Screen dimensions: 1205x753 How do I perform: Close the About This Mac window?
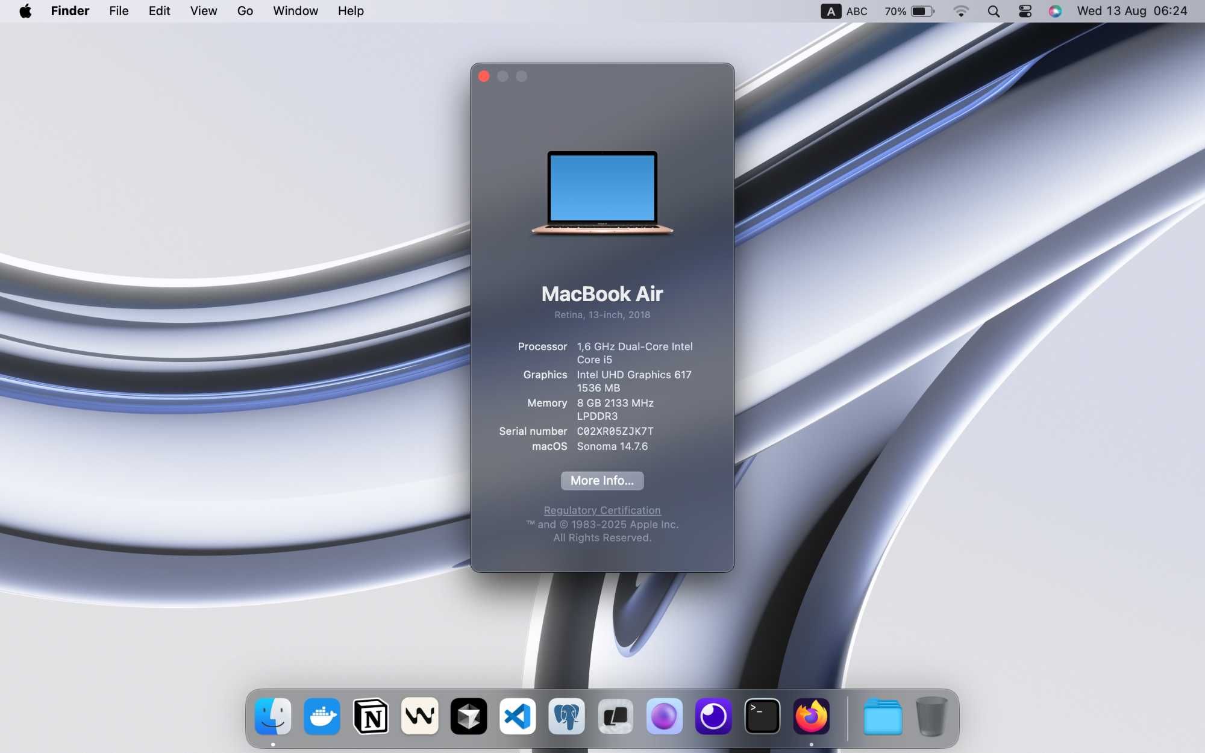pos(484,77)
